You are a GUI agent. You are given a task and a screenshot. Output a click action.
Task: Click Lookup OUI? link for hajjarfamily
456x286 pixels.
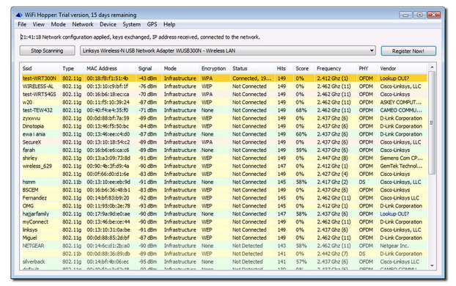394,214
